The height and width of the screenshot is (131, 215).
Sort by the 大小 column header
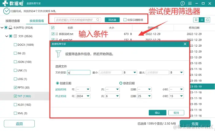(111, 28)
